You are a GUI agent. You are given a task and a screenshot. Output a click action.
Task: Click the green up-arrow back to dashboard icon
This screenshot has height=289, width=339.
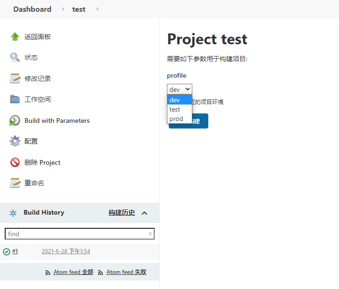(15, 37)
